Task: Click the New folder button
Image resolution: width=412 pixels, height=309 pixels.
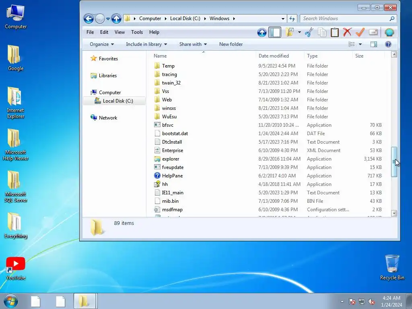Action: (x=231, y=44)
